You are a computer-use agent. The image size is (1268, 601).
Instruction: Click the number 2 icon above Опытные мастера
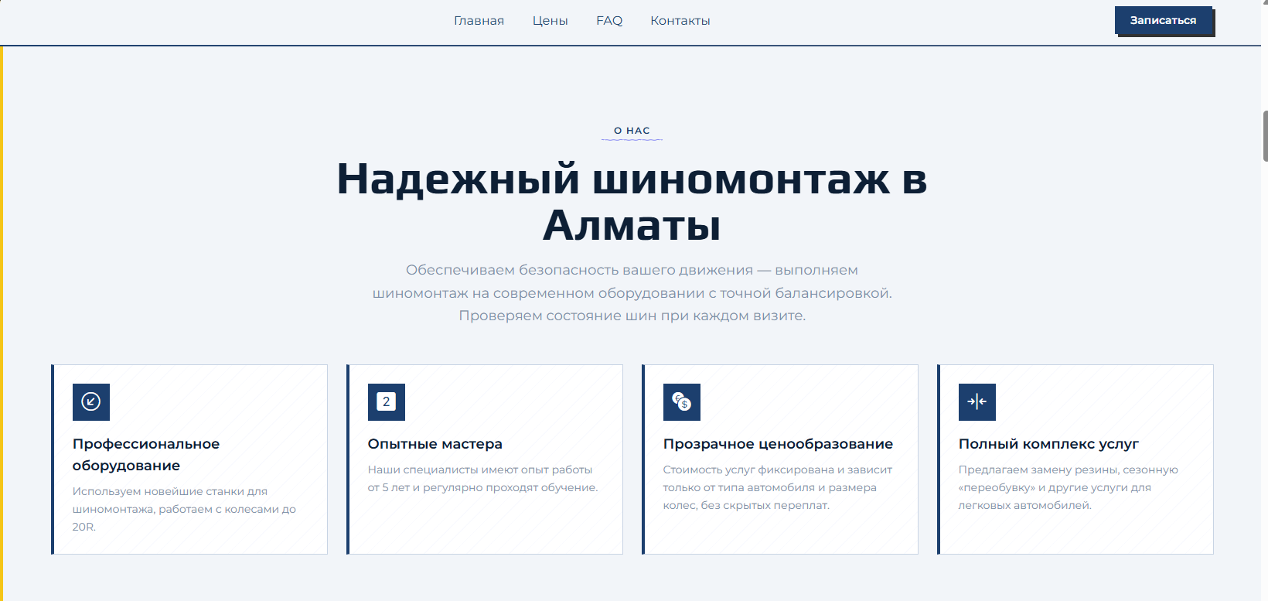click(387, 402)
